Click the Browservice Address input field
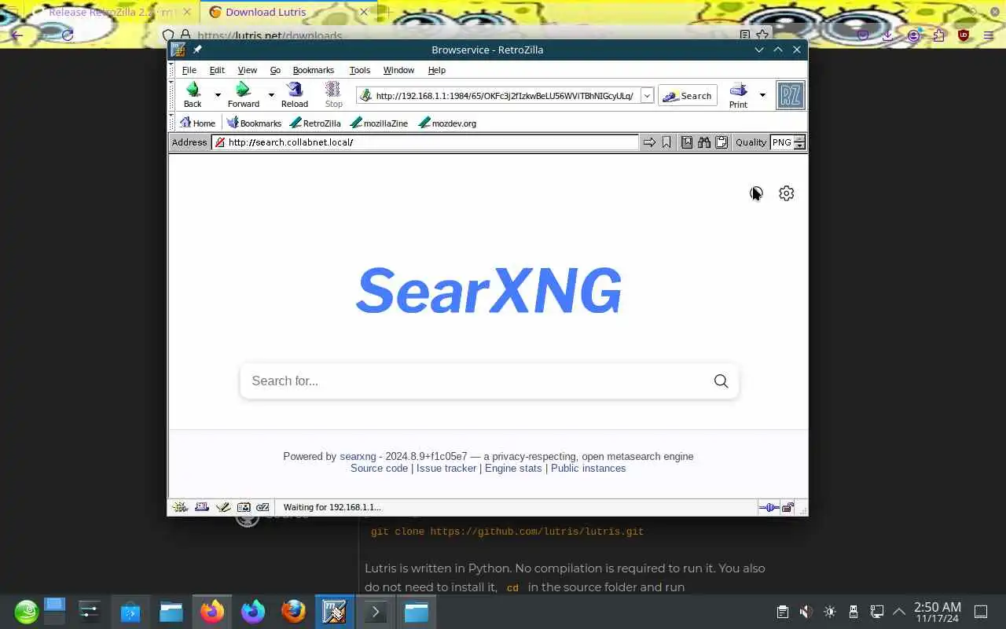Screen dimensions: 1006x629 (x=425, y=142)
